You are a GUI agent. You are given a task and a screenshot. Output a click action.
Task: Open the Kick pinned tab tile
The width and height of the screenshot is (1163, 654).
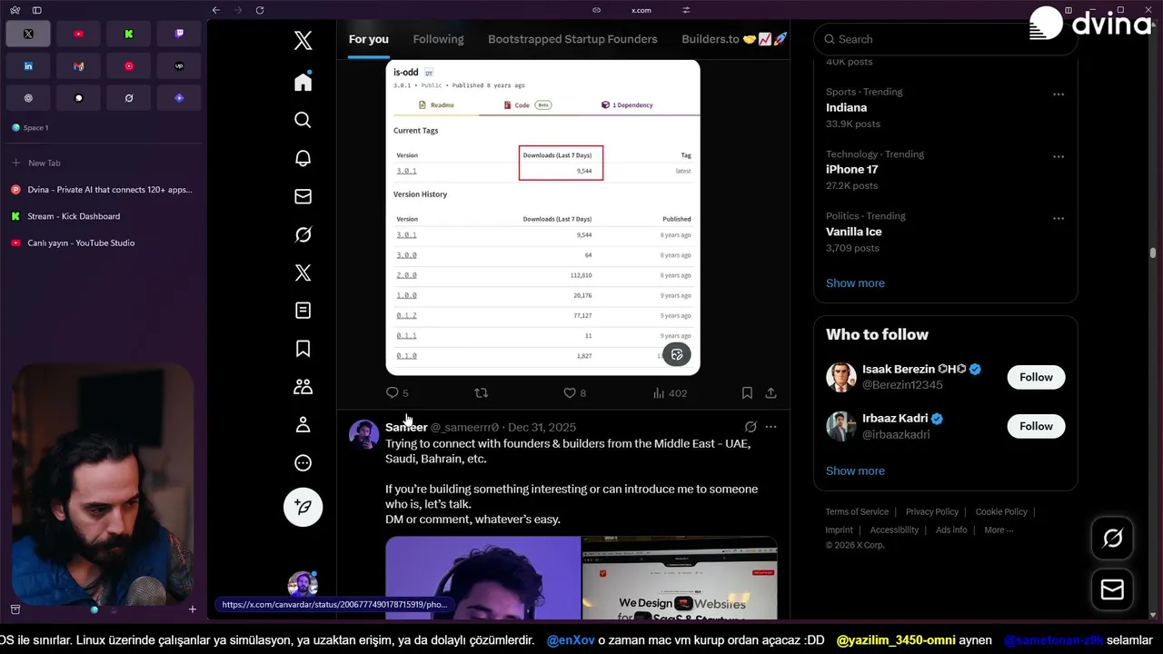[x=129, y=34]
